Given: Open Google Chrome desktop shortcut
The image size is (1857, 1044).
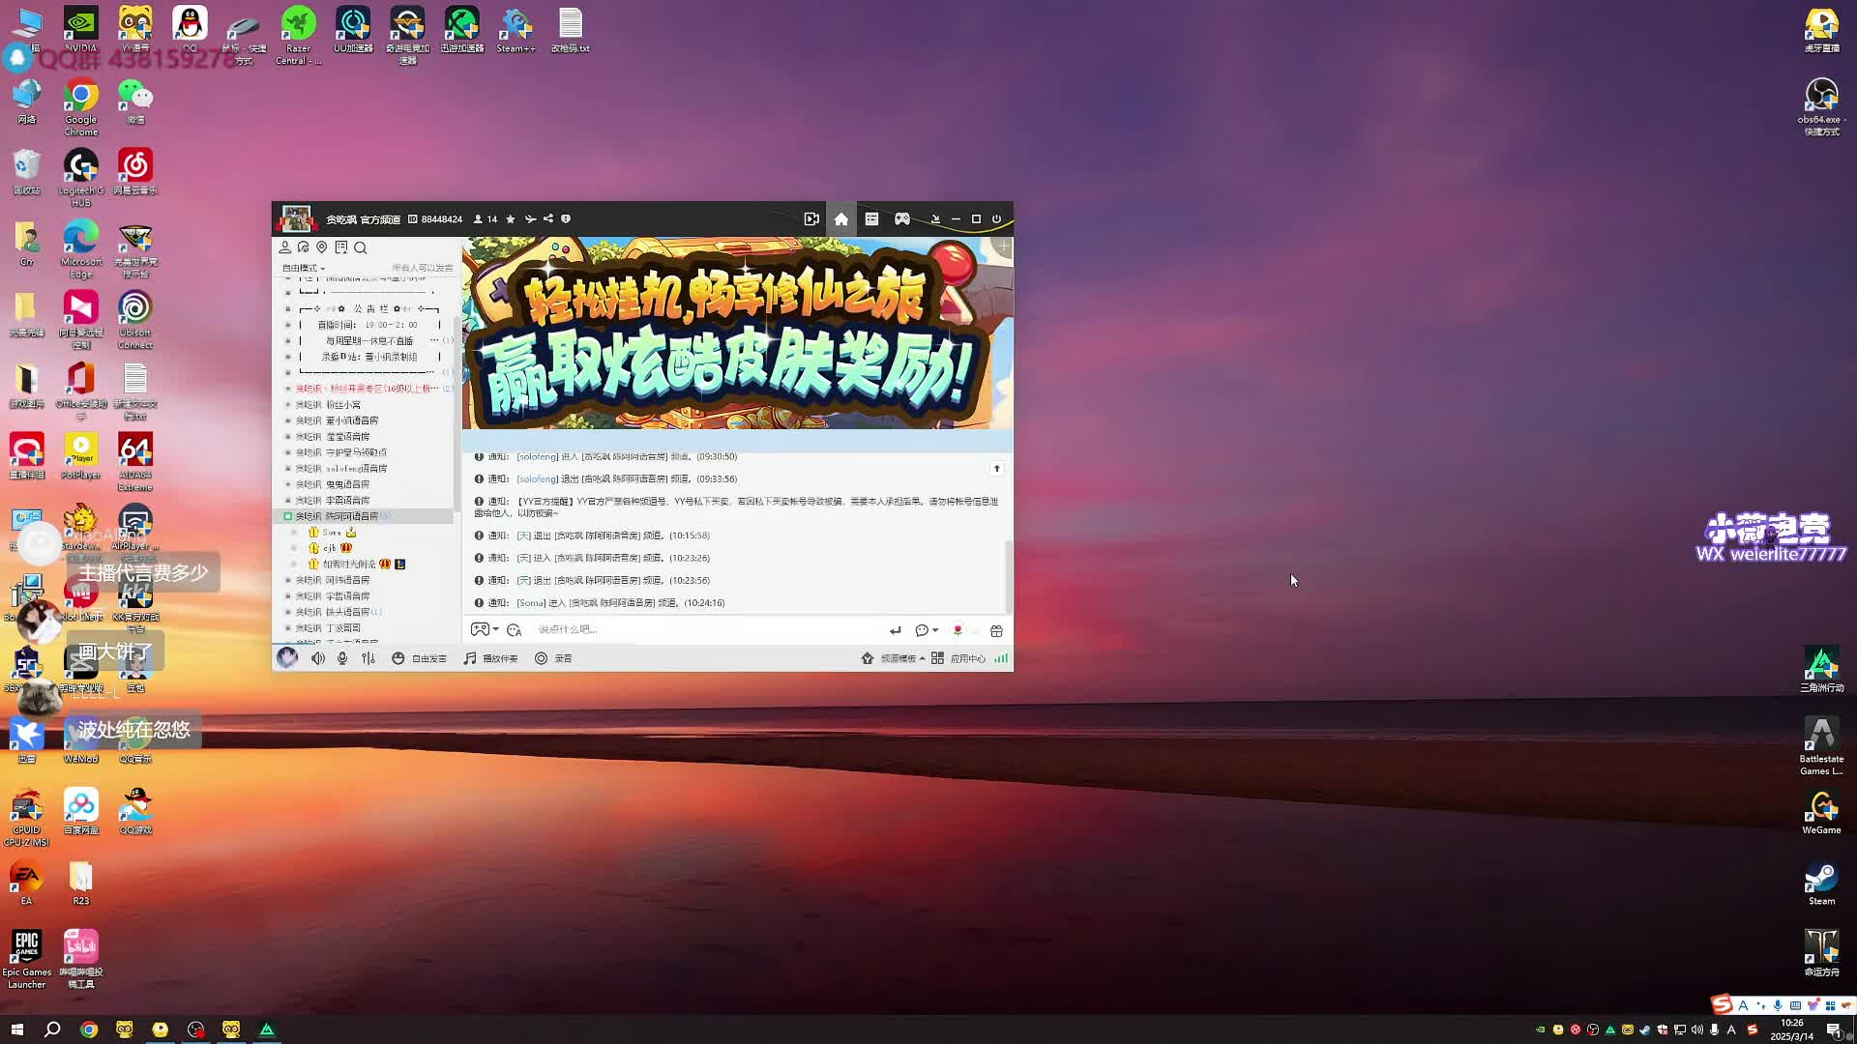Looking at the screenshot, I should 81,108.
